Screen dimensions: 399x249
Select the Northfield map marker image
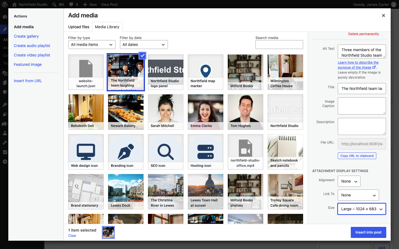(x=206, y=72)
